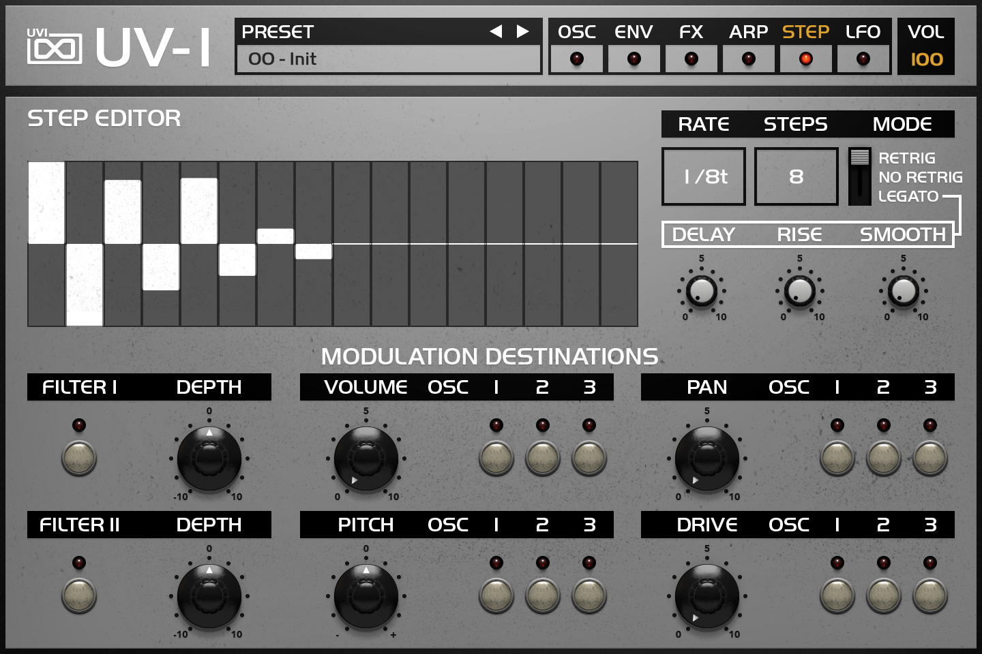Select RETRIG mode label
Screen dimensions: 982x654
click(x=907, y=158)
